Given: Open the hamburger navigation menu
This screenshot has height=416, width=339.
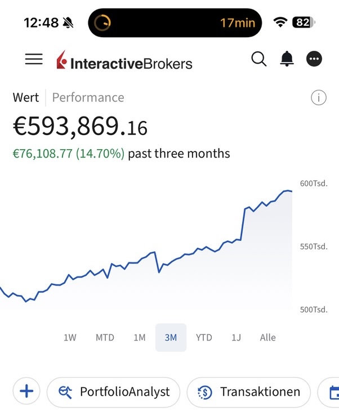Looking at the screenshot, I should coord(34,59).
